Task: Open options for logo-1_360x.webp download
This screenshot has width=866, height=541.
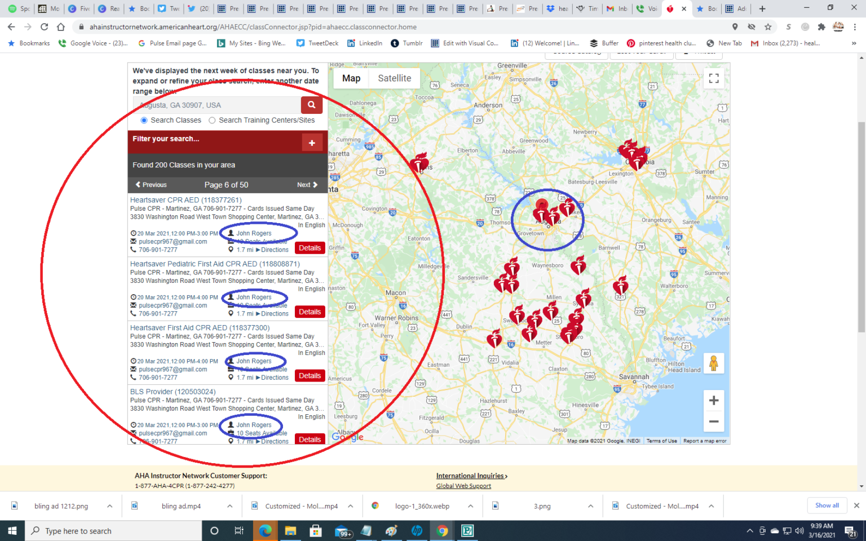Action: (470, 506)
